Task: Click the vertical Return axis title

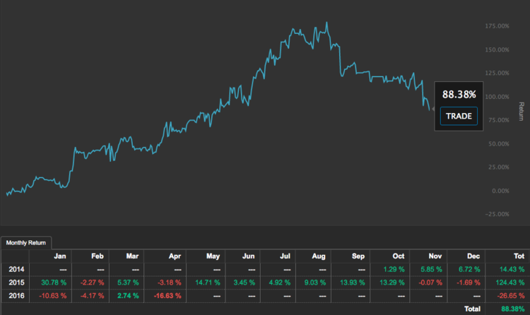Action: click(x=522, y=111)
